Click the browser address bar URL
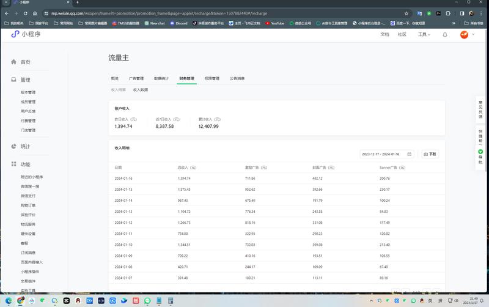The width and height of the screenshot is (489, 307). [x=159, y=13]
